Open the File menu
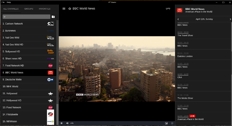Viewport: 232px width, 126px height. [x=3, y=2]
